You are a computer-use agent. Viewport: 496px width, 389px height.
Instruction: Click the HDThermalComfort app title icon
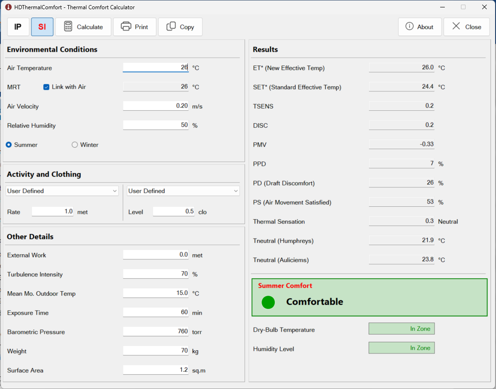(x=8, y=7)
